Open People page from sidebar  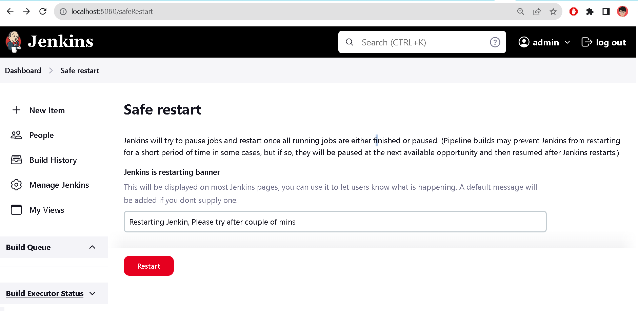[x=42, y=135]
